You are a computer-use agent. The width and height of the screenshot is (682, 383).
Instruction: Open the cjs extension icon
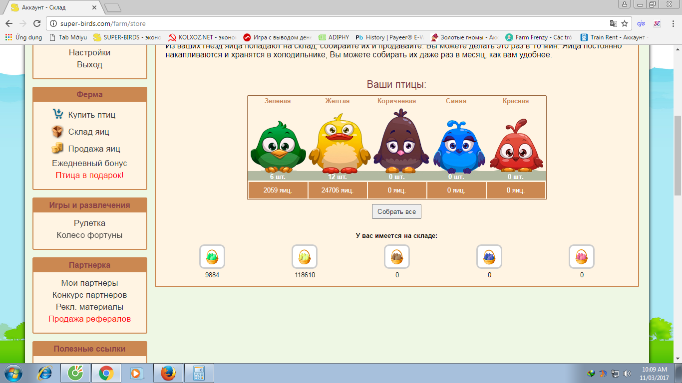641,23
